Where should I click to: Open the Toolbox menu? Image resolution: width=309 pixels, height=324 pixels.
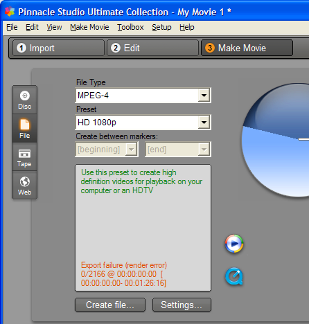[130, 27]
